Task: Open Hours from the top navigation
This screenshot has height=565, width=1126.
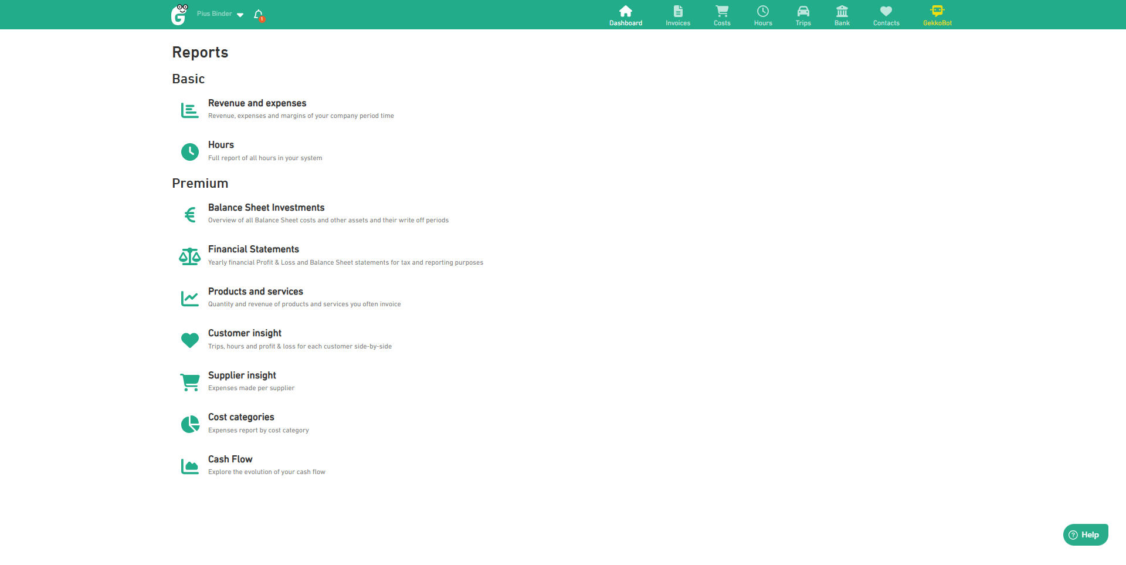Action: tap(762, 15)
